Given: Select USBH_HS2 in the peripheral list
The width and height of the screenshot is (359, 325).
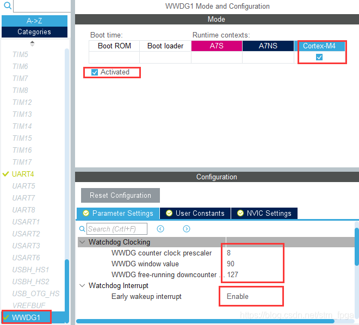Looking at the screenshot, I should pos(30,282).
